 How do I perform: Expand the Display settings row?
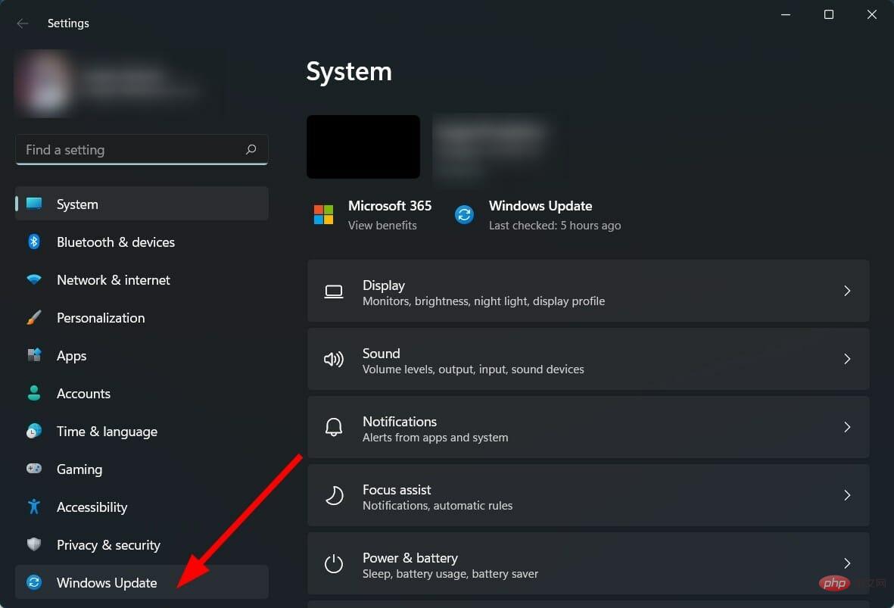click(x=589, y=291)
